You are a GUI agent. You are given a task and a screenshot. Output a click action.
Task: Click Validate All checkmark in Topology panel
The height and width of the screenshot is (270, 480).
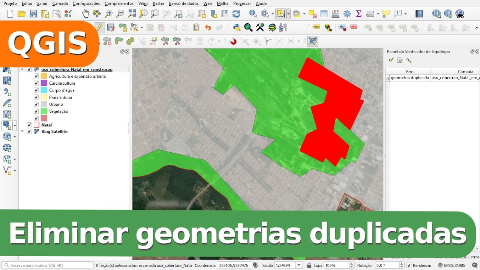tap(391, 60)
